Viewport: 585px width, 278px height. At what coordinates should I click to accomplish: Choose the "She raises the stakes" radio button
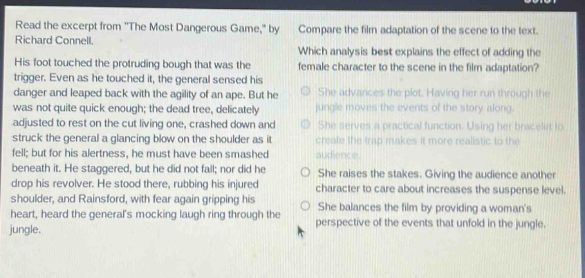tap(306, 173)
